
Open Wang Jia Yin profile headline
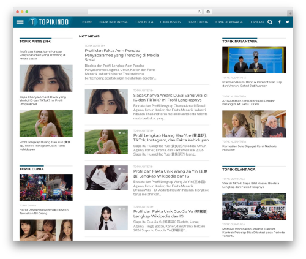tap(170, 174)
